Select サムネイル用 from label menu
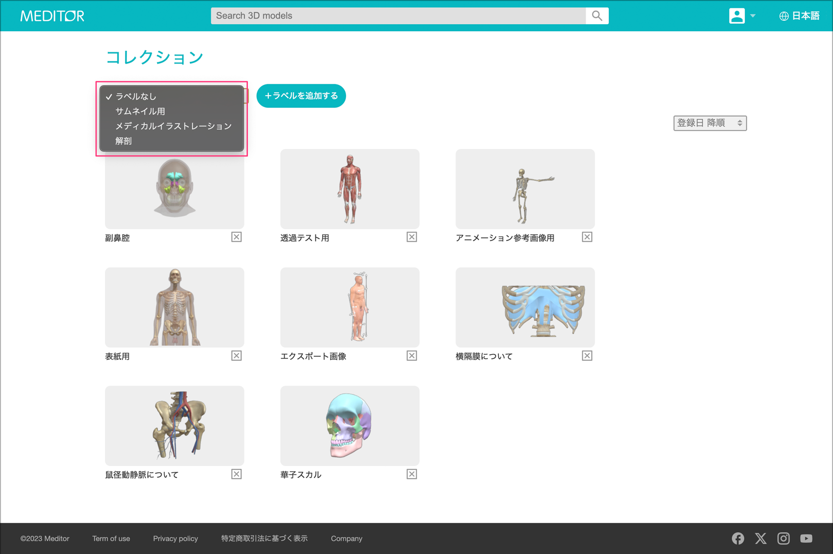The width and height of the screenshot is (833, 554). click(140, 111)
